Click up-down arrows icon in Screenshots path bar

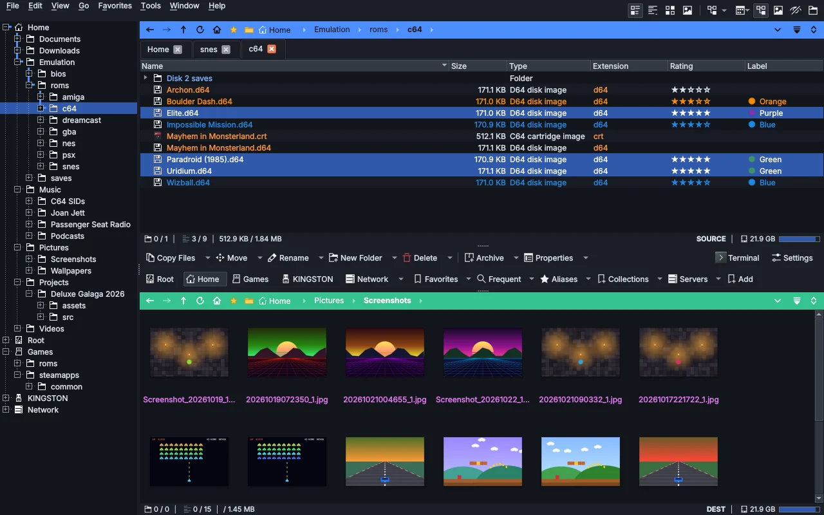813,301
